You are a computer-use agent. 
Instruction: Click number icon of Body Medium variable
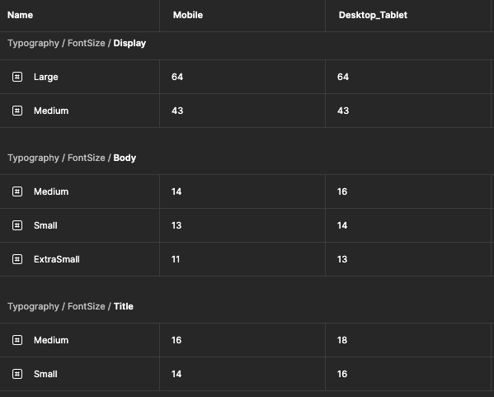point(17,191)
